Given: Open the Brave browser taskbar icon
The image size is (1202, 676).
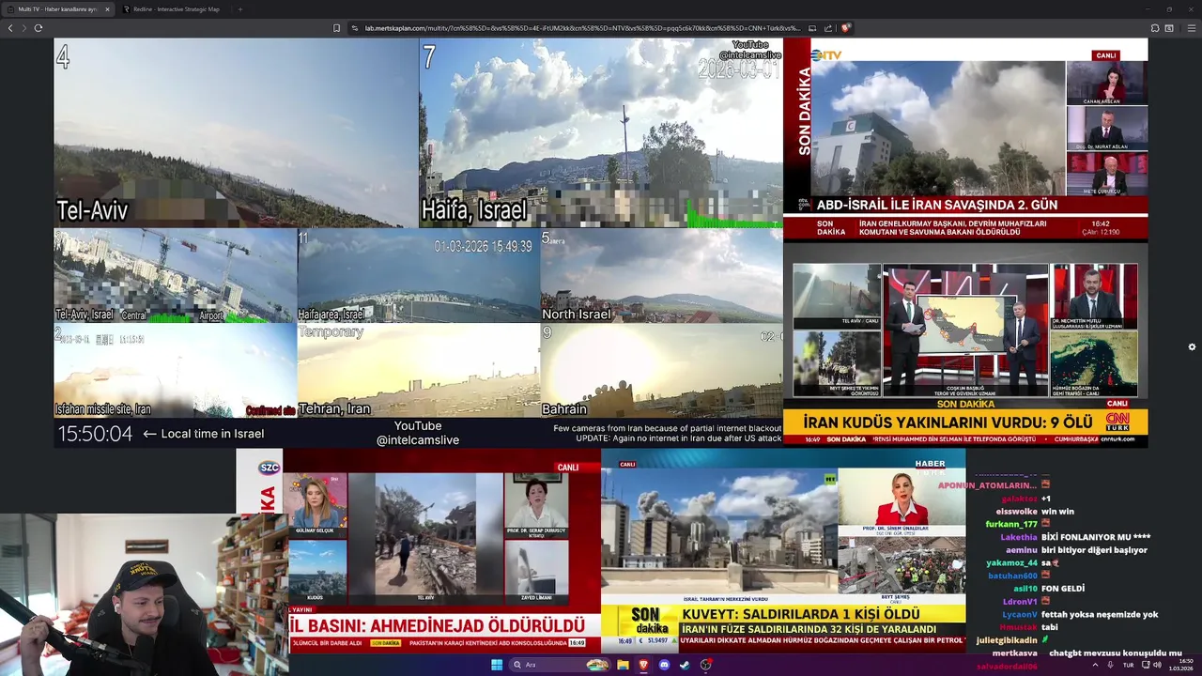Looking at the screenshot, I should point(643,665).
